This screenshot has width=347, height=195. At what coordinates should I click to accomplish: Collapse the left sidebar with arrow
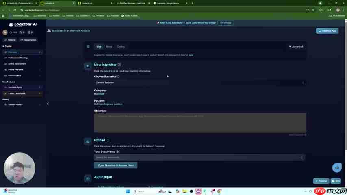click(x=48, y=104)
